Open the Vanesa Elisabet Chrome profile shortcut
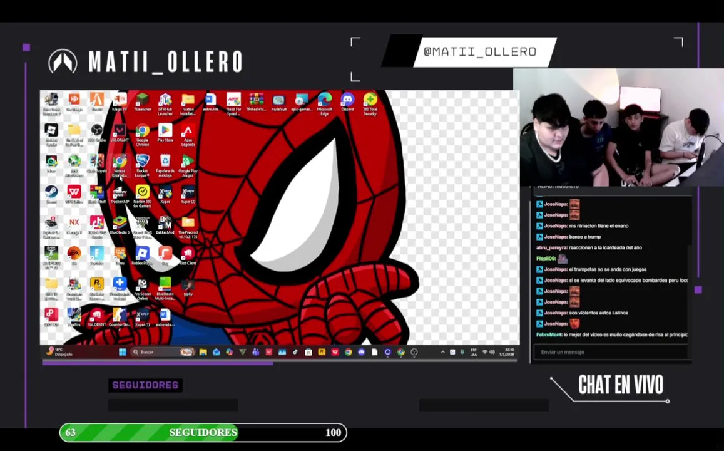 pos(120,165)
